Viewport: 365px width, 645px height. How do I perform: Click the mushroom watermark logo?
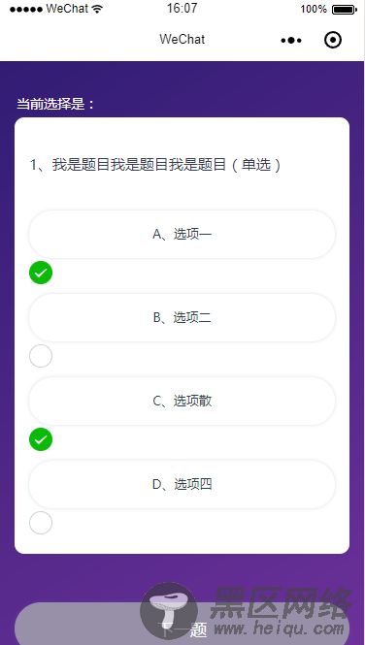click(x=169, y=610)
